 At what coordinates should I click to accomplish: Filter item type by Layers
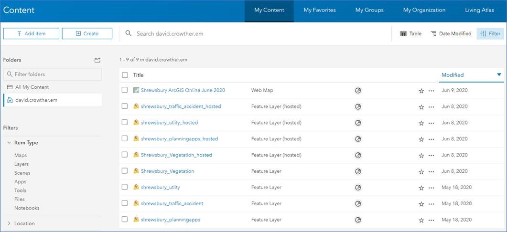click(x=22, y=164)
